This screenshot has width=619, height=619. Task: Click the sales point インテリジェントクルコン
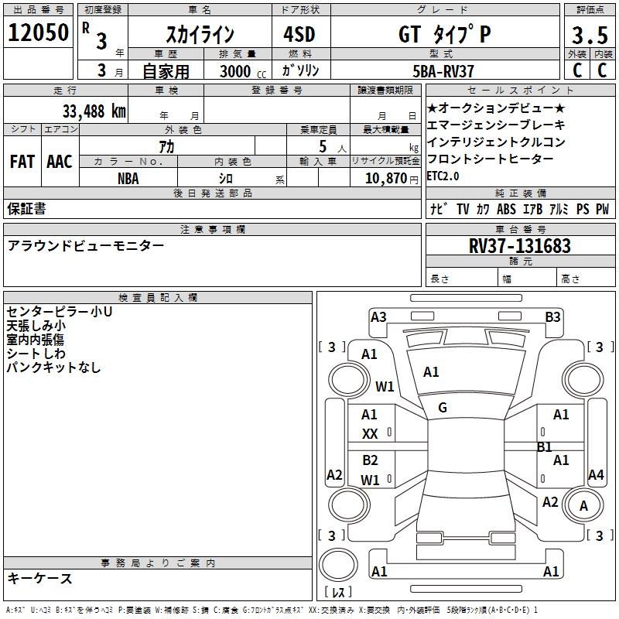tap(496, 142)
